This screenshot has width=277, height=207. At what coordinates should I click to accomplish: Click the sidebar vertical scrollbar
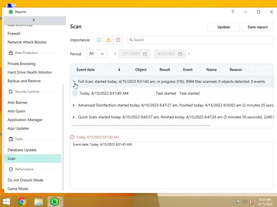[63, 137]
